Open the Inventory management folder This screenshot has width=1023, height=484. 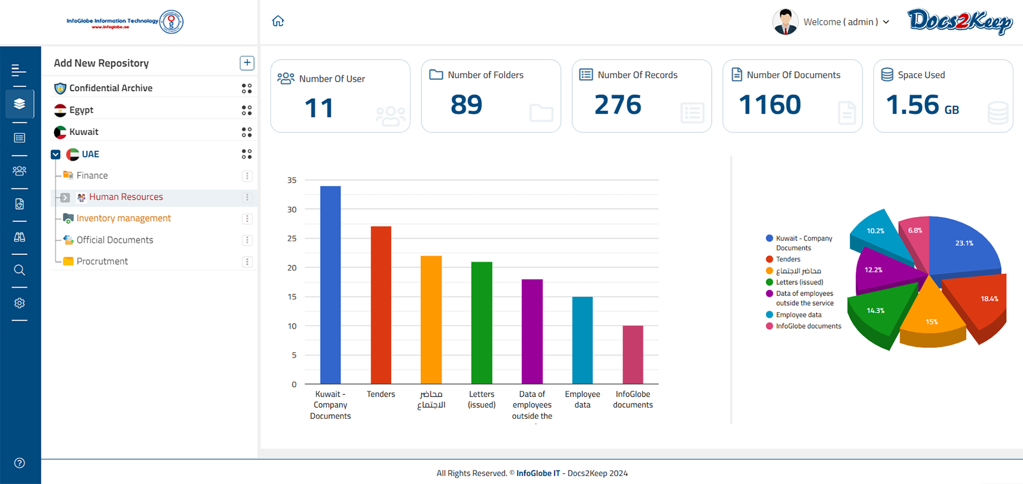(124, 218)
